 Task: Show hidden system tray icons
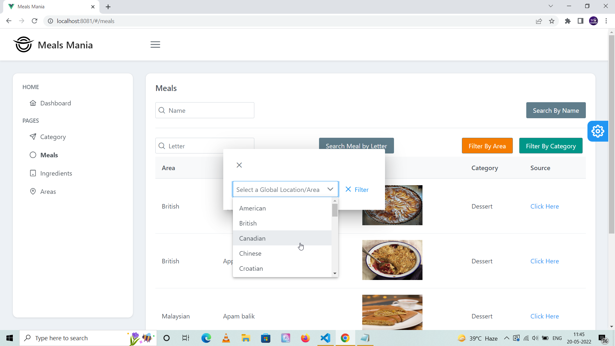506,338
